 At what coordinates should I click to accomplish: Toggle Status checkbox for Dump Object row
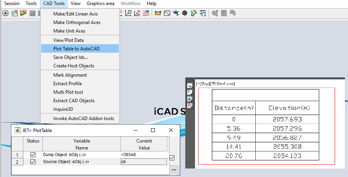click(33, 155)
